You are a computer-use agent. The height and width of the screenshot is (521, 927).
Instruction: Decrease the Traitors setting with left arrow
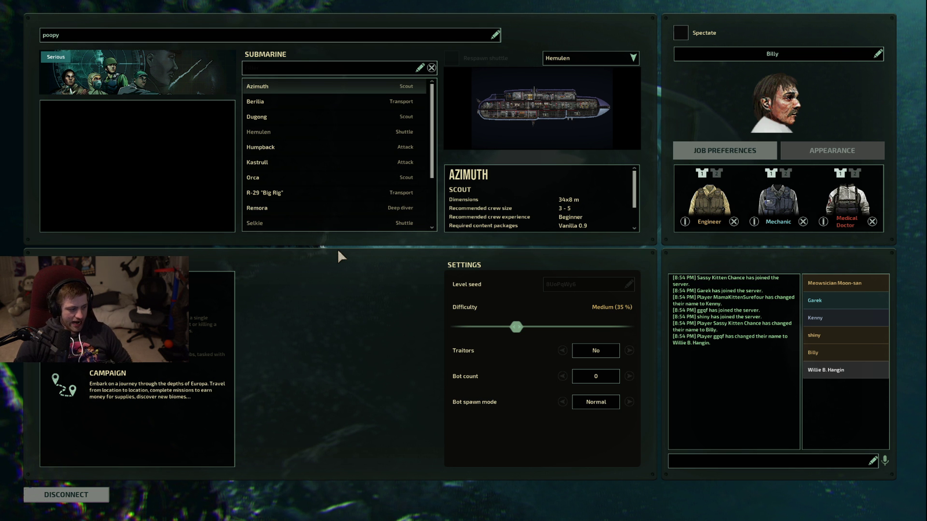coord(562,350)
